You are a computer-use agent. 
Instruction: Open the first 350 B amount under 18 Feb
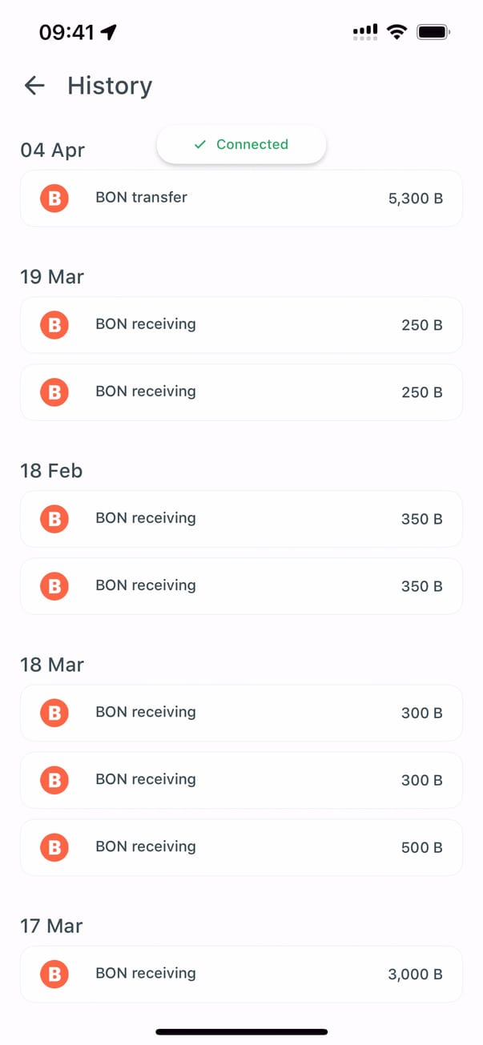[421, 519]
